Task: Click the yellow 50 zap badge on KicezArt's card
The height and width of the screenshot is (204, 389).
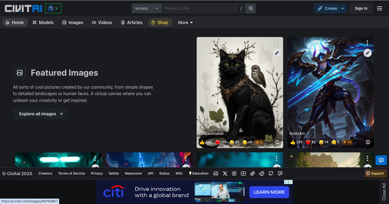Action: point(347,142)
